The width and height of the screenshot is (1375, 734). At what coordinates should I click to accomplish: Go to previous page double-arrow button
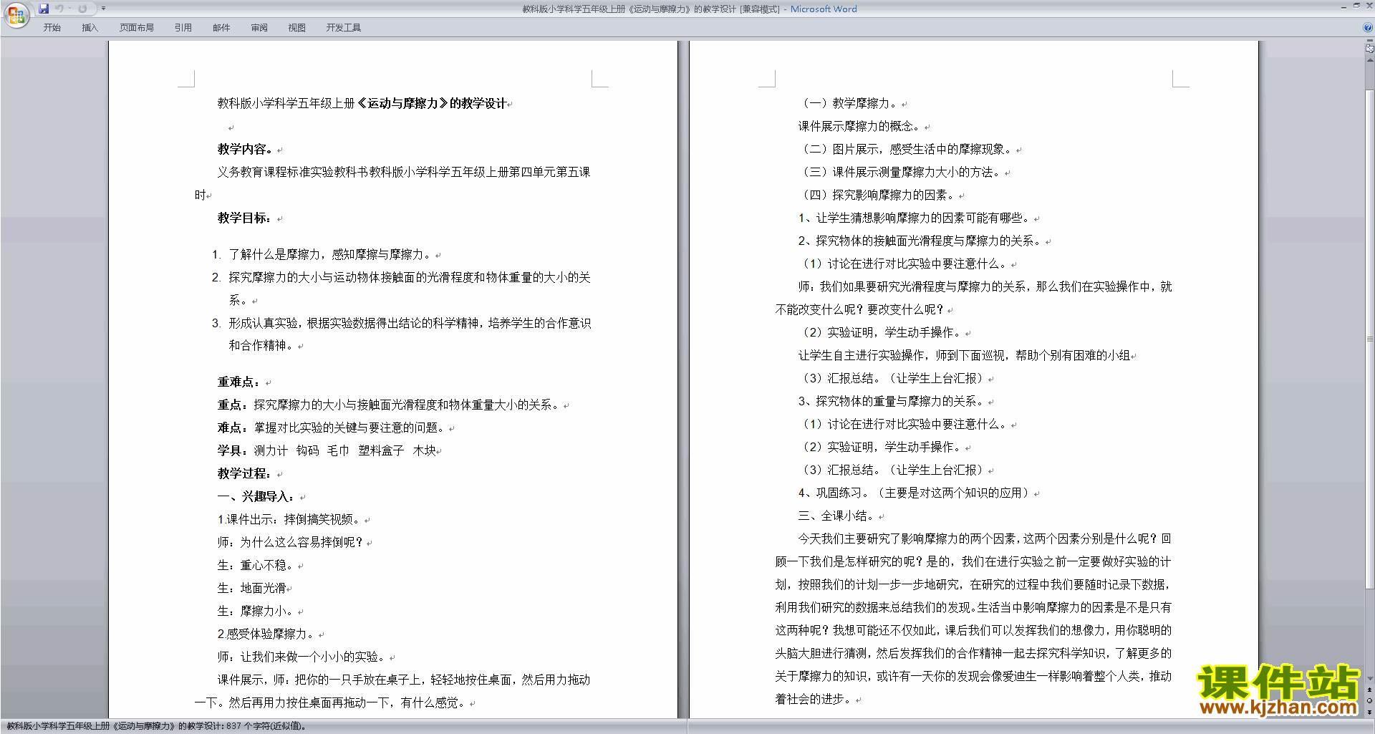[1369, 690]
